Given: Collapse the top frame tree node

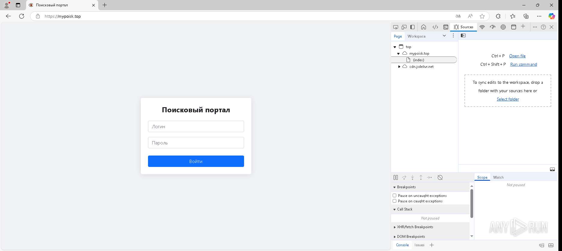Looking at the screenshot, I should pyautogui.click(x=395, y=47).
